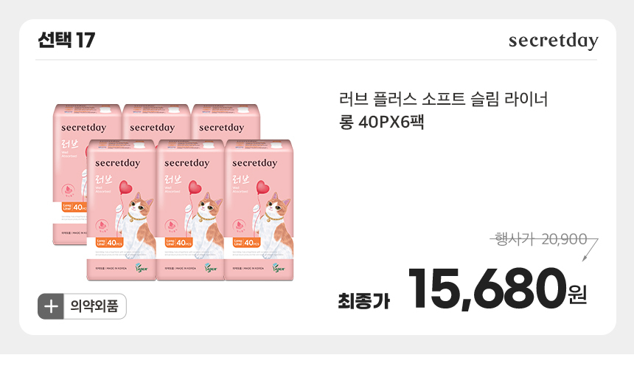This screenshot has height=369, width=634.
Task: Select the 선택 17 heading
Action: pyautogui.click(x=66, y=40)
